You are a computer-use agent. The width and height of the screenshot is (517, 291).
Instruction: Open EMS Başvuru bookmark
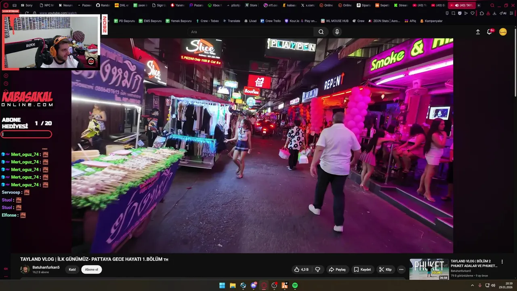[x=150, y=21]
